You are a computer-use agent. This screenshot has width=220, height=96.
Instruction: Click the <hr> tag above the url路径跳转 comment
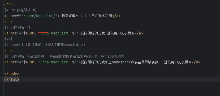[8, 4]
